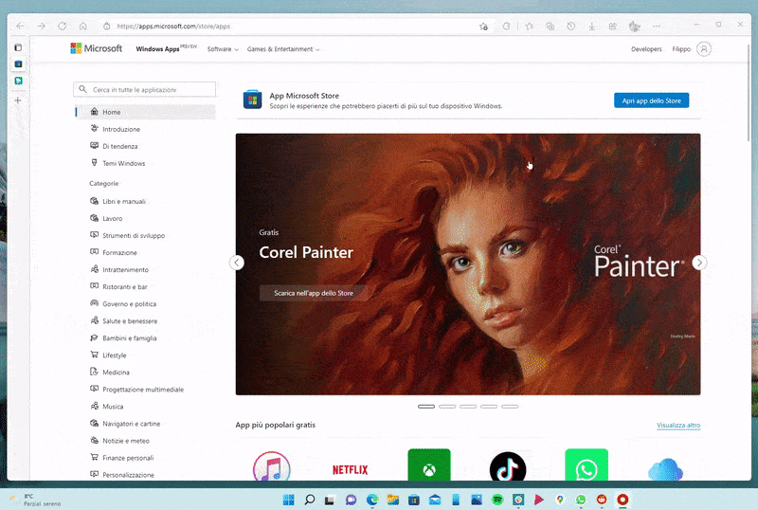Open the Visualizza altro link
Viewport: 758px width, 510px height.
tap(678, 426)
